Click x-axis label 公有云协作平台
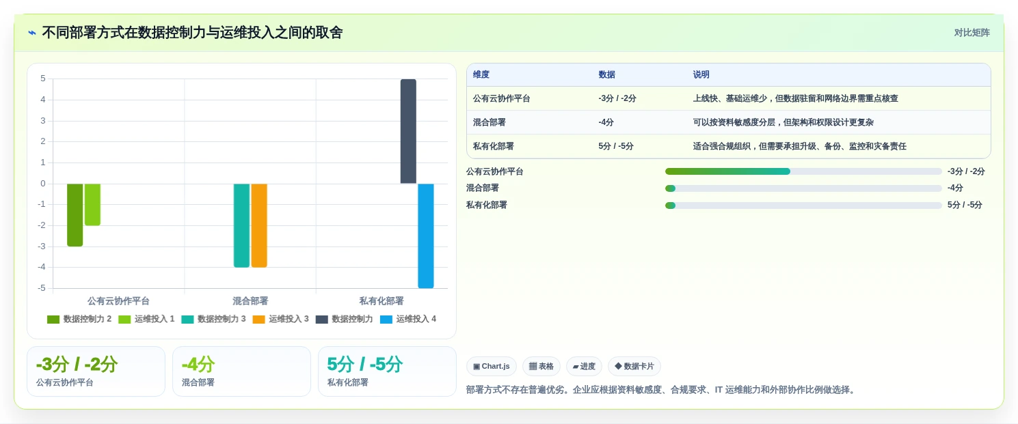The image size is (1018, 424). (118, 301)
